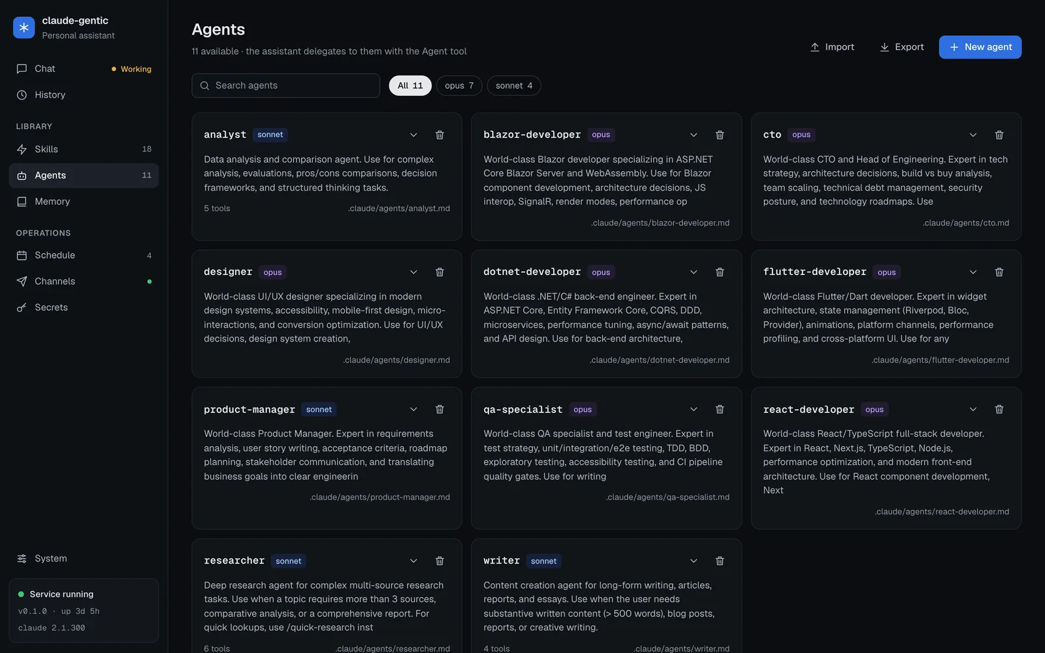Expand the analyst agent card chevron

click(x=413, y=135)
